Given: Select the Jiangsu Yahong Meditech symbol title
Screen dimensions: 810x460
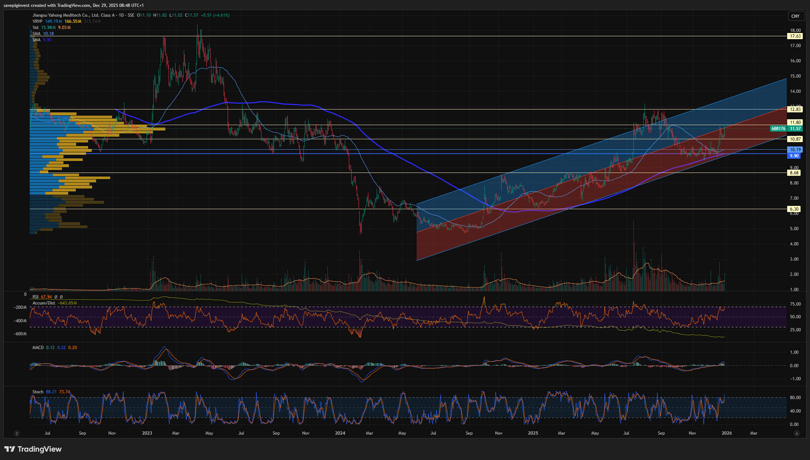Looking at the screenshot, I should (73, 15).
